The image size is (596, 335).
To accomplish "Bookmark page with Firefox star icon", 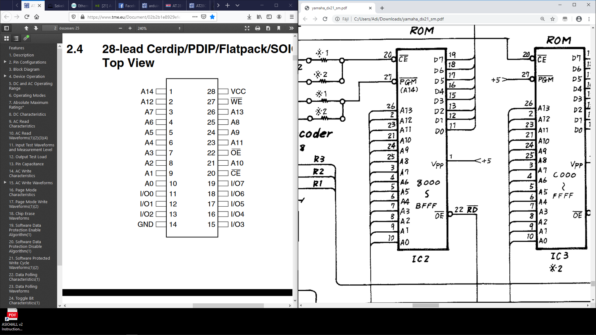I will tap(212, 17).
